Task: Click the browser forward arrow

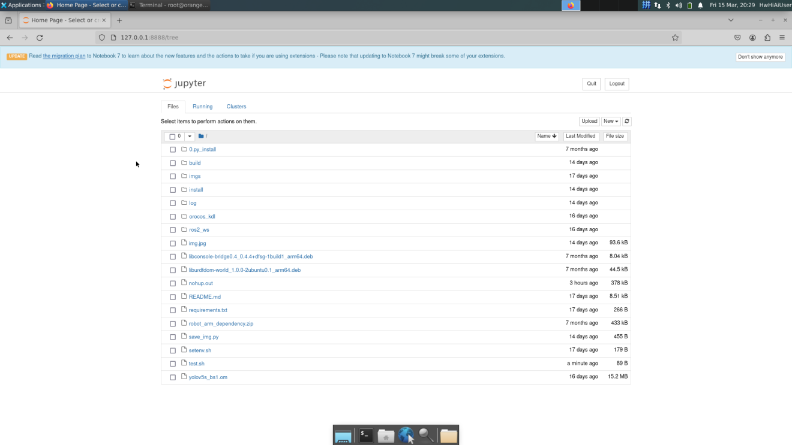Action: (25, 37)
